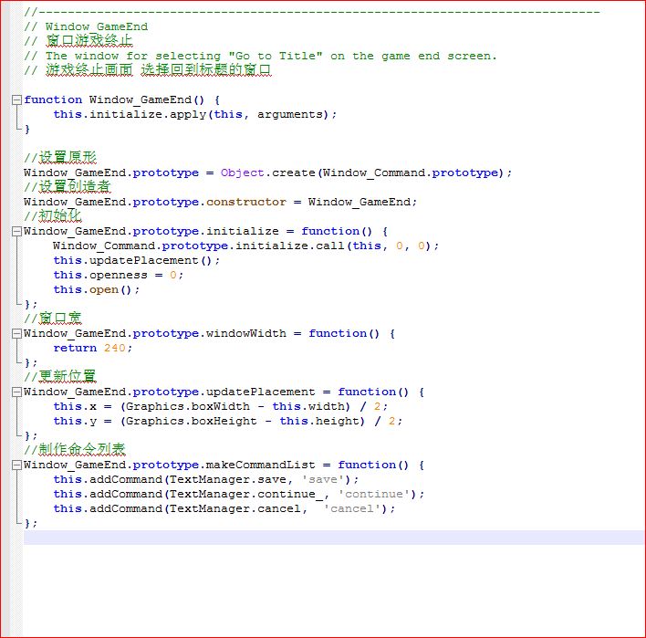Screen dimensions: 646x638
Task: Place cursor on the highlighted empty current line
Action: pyautogui.click(x=335, y=538)
